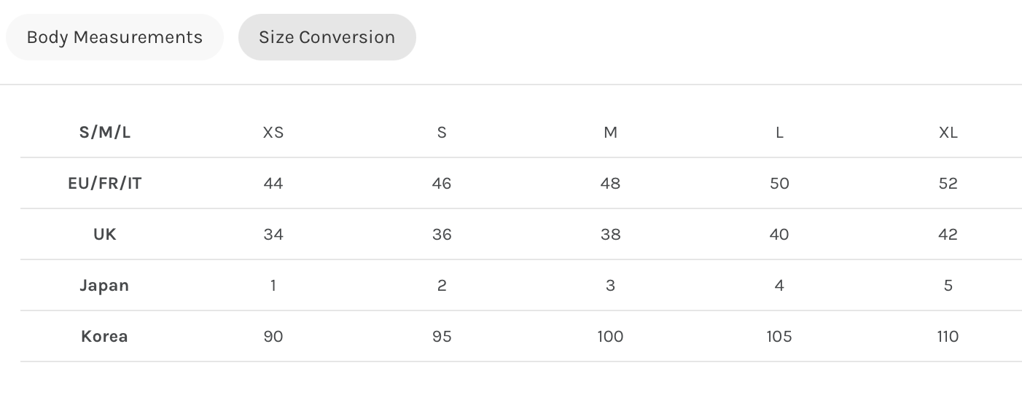The height and width of the screenshot is (395, 1022).
Task: Select Japan size 5 cell
Action: [948, 285]
